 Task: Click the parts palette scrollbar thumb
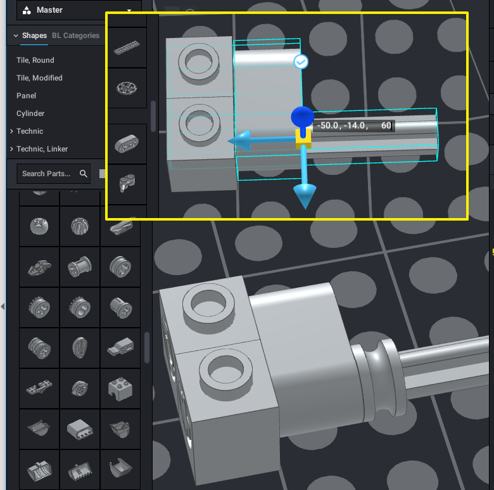pyautogui.click(x=147, y=347)
